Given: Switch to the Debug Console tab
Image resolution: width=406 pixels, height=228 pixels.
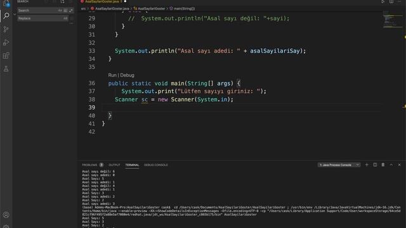Looking at the screenshot, I should 156,165.
